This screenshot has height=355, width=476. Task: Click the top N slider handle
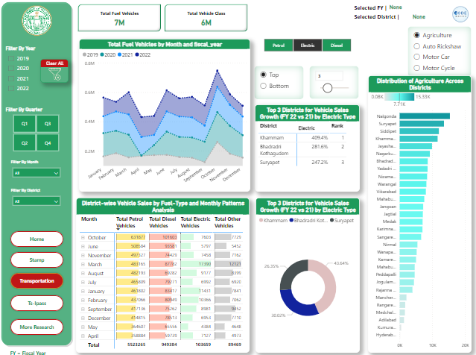point(326,88)
